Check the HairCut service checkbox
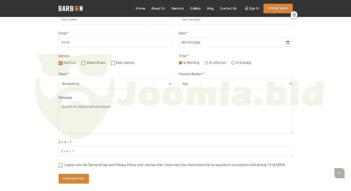Image resolution: width=351 pixels, height=191 pixels. click(x=61, y=63)
